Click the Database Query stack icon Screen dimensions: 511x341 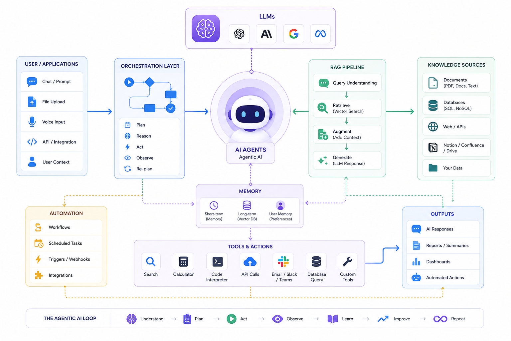316,262
